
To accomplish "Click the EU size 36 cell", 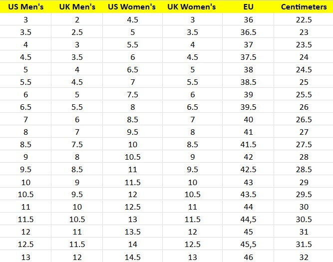I will pyautogui.click(x=248, y=20).
